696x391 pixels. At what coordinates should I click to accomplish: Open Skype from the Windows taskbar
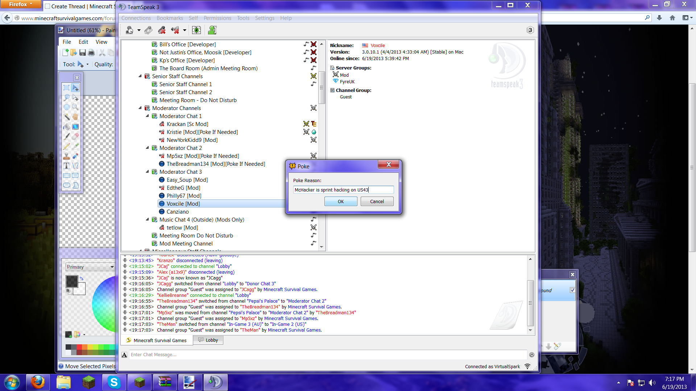pos(114,382)
